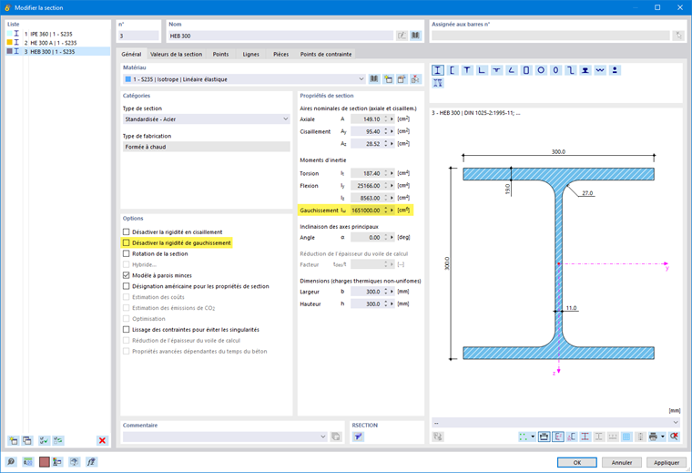The image size is (692, 473).
Task: Check Lissage des contraintes option
Action: tap(127, 330)
